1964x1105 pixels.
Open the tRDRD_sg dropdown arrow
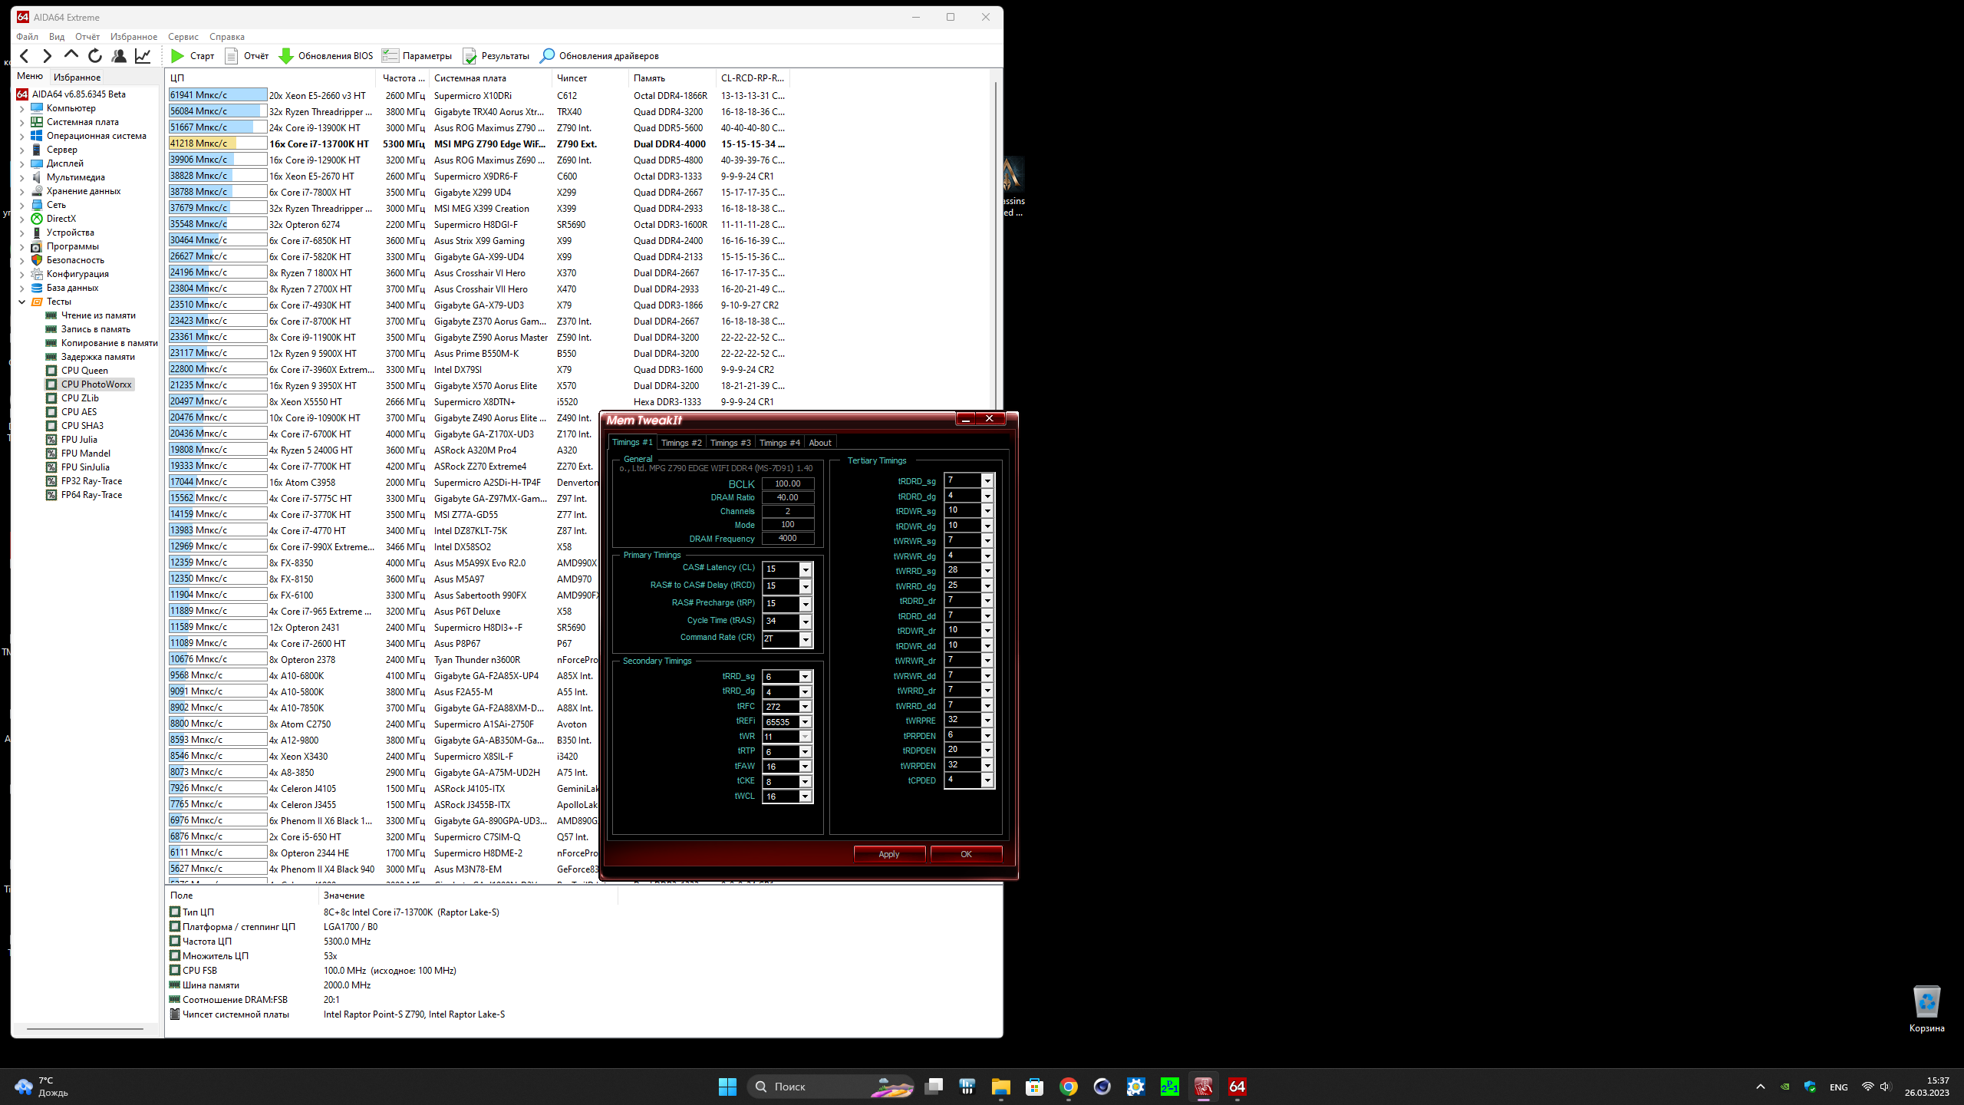point(987,481)
